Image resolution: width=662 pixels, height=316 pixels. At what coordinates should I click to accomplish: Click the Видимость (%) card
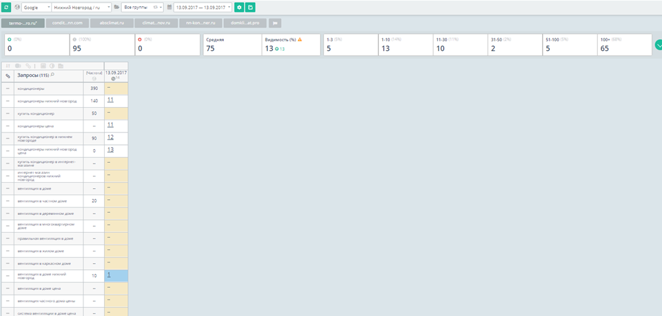[x=291, y=45]
